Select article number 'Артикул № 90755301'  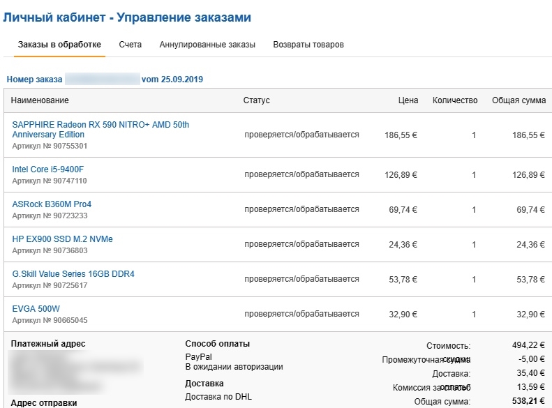(x=50, y=146)
